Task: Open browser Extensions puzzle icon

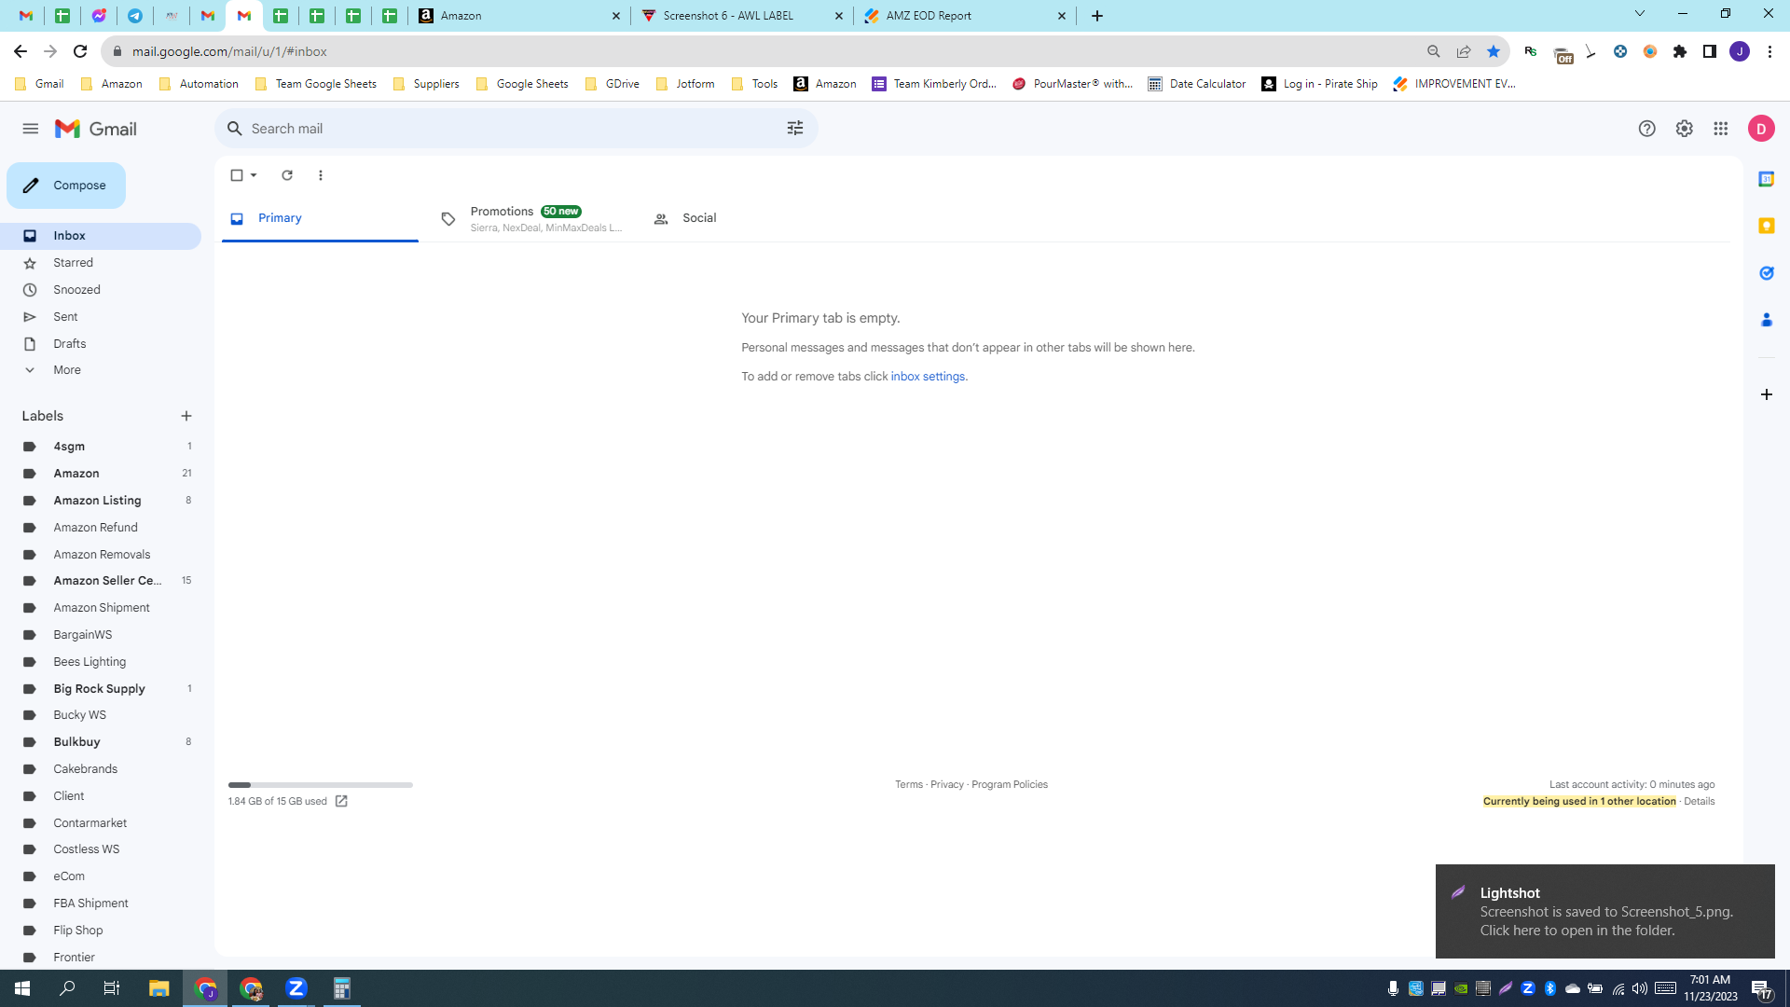Action: coord(1680,51)
